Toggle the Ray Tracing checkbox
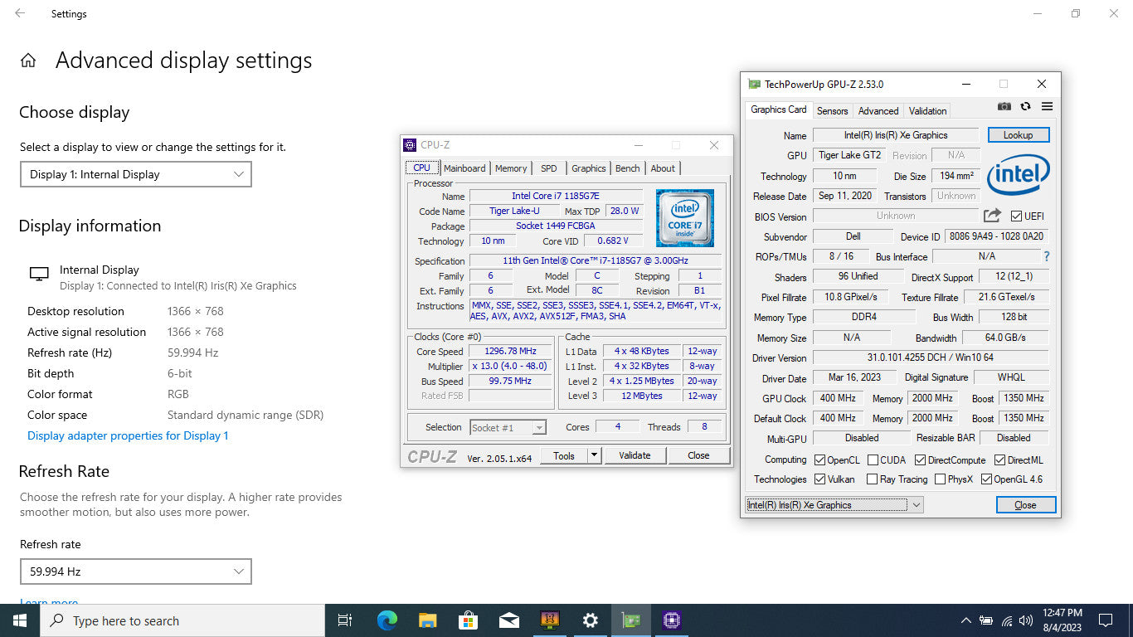This screenshot has height=637, width=1133. 872,479
